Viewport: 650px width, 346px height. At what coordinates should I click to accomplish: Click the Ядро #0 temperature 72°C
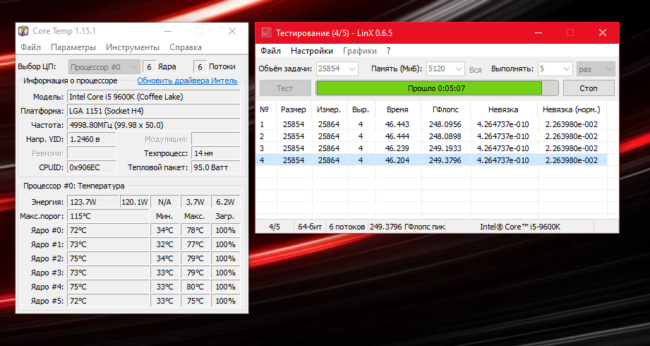tap(108, 230)
